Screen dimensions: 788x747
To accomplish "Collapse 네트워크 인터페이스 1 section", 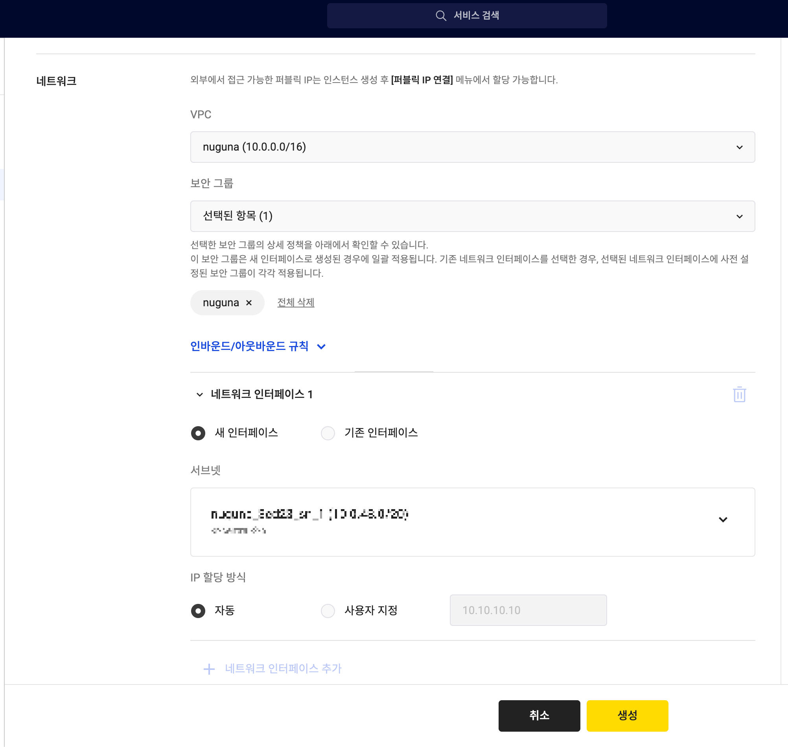I will 199,395.
